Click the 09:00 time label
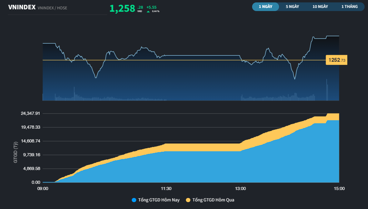This screenshot has height=209, width=368. point(43,189)
